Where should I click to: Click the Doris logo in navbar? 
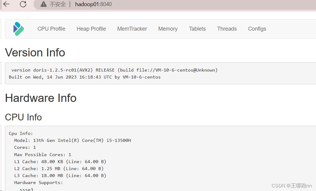coord(19,29)
